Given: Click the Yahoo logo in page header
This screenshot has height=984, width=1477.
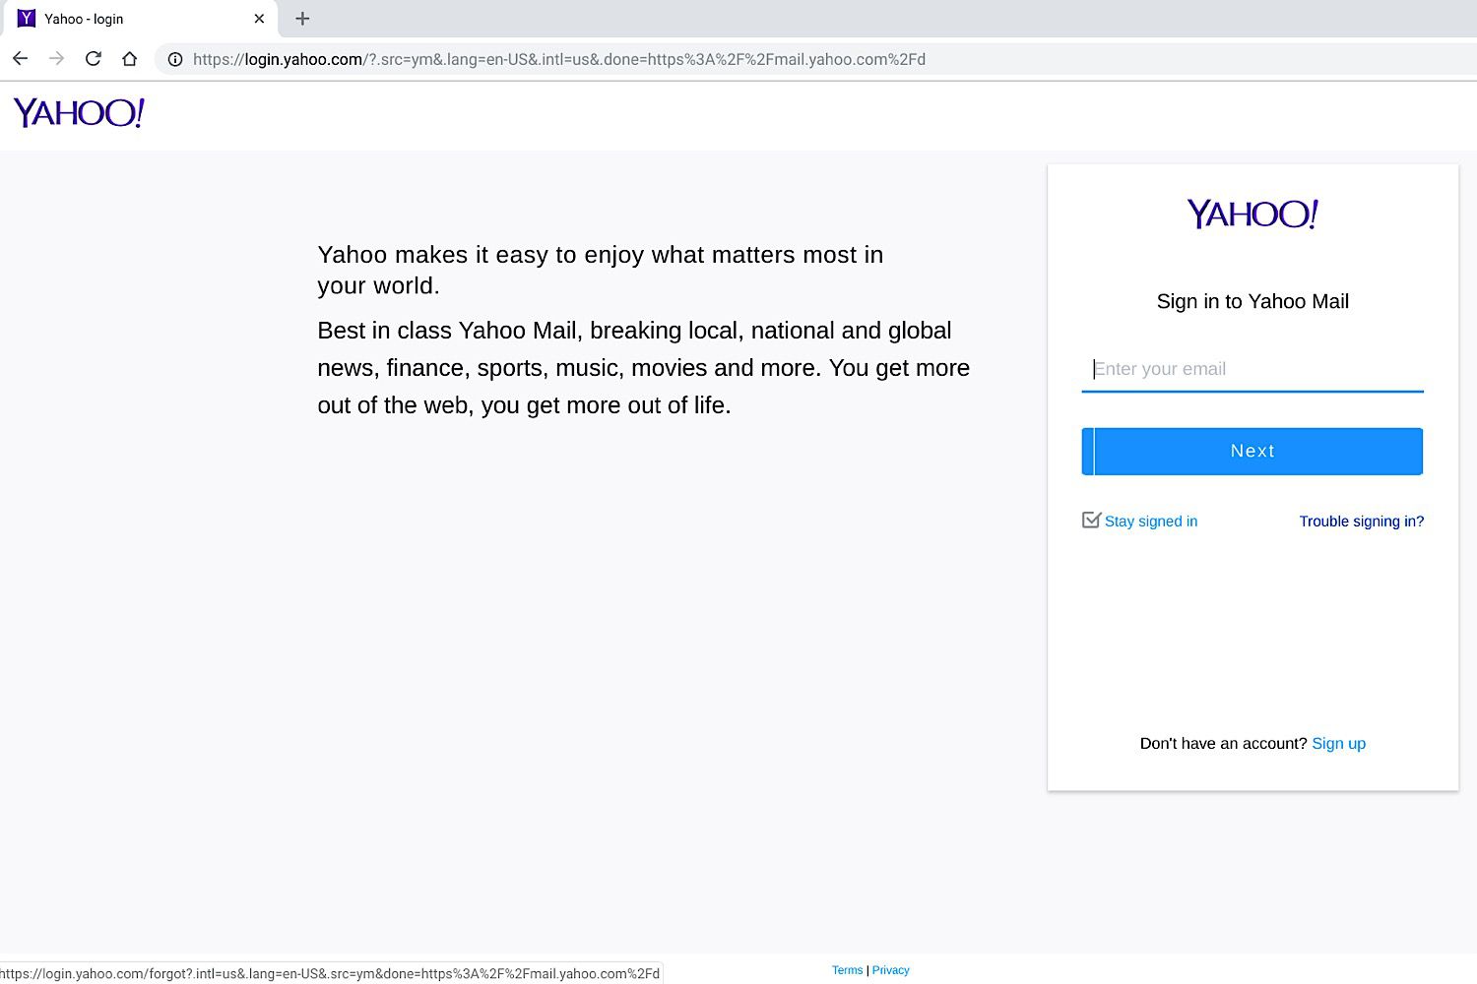Looking at the screenshot, I should 79,113.
